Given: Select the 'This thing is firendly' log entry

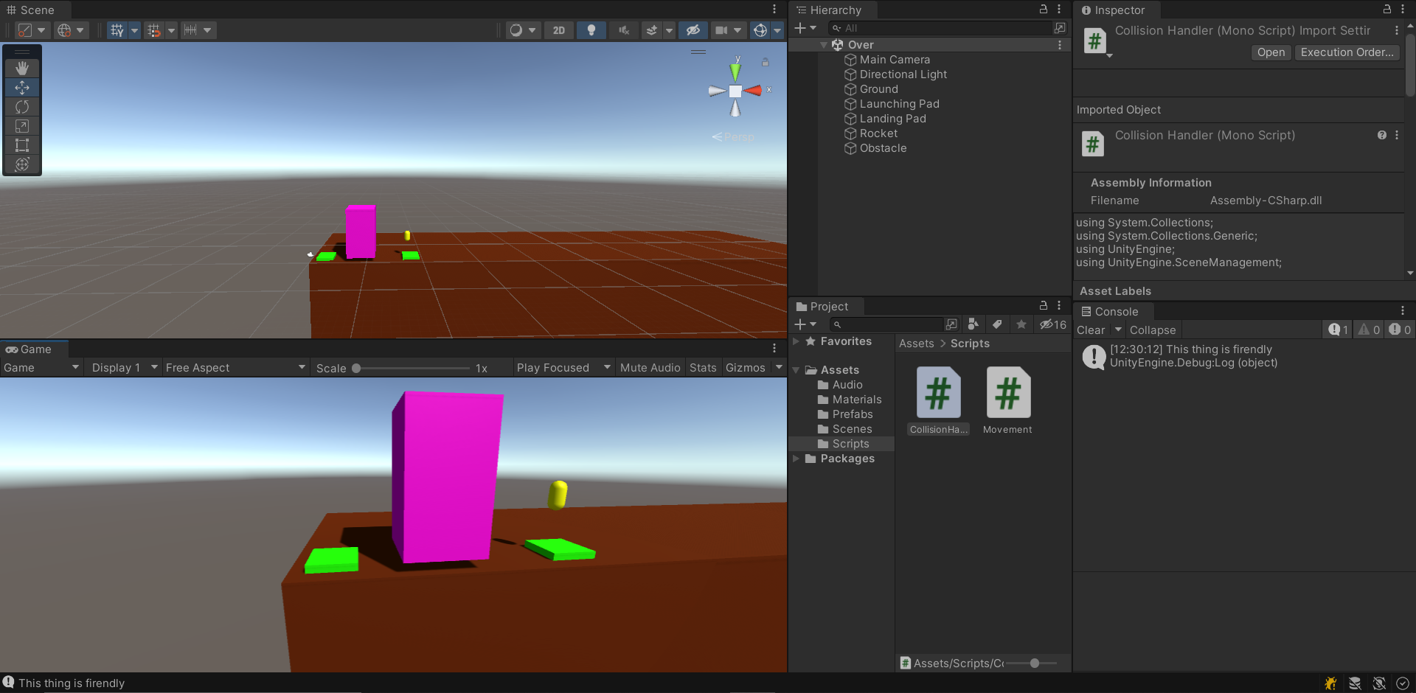Looking at the screenshot, I should (1244, 356).
